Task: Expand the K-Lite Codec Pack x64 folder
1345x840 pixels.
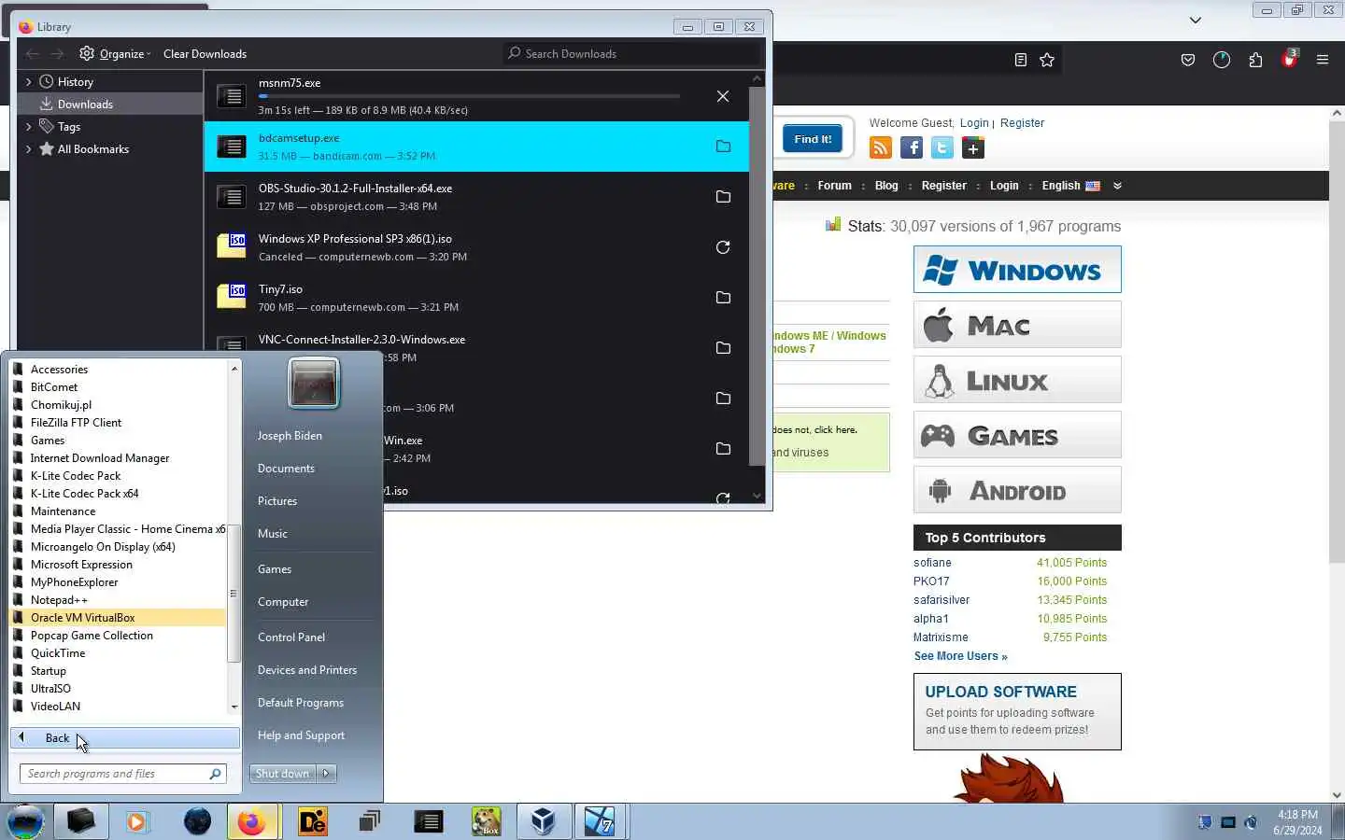Action: point(118,494)
